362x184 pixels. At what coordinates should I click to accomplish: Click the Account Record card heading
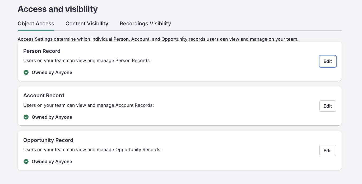pos(44,95)
